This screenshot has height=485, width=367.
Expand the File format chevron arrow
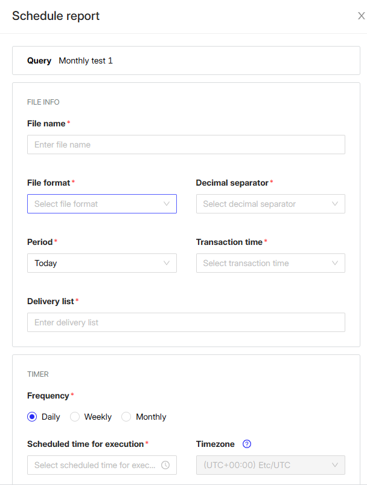(x=167, y=204)
